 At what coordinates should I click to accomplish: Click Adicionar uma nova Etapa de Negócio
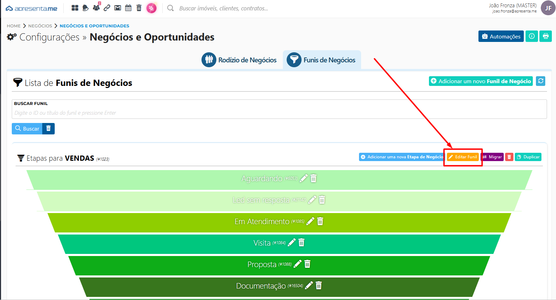pos(402,157)
